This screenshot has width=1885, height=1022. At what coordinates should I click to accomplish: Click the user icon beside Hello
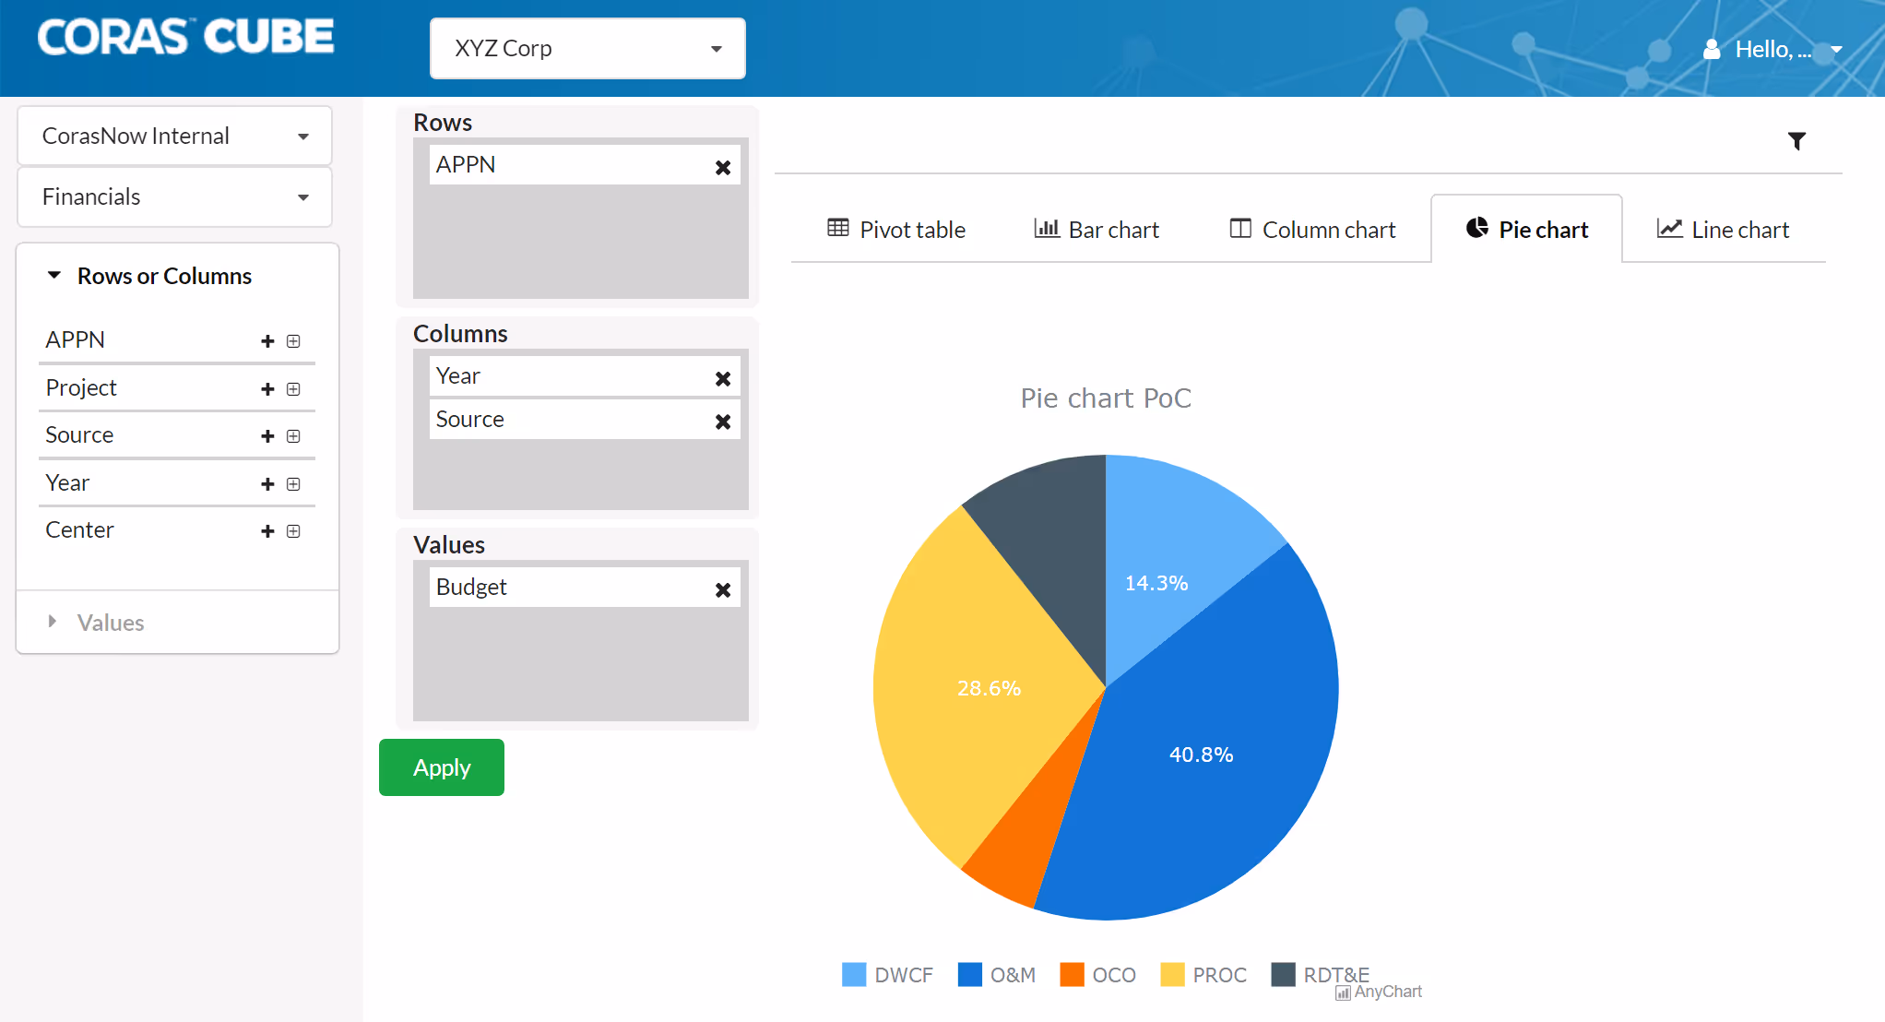click(x=1713, y=49)
